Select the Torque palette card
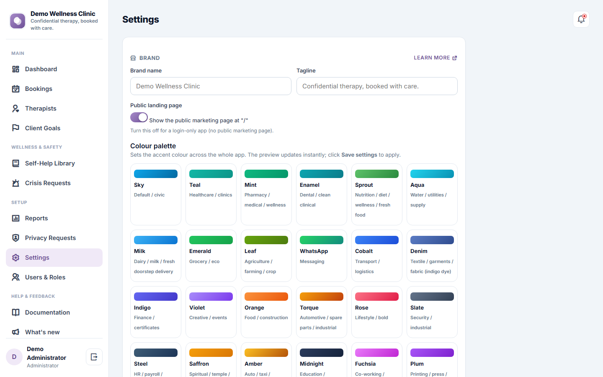Screen dimensions: 603x377 tap(322, 312)
